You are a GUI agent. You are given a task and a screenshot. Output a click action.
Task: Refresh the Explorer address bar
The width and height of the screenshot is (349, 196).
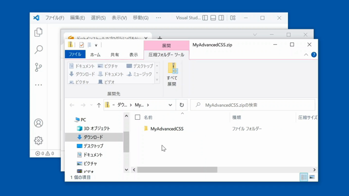(182, 105)
